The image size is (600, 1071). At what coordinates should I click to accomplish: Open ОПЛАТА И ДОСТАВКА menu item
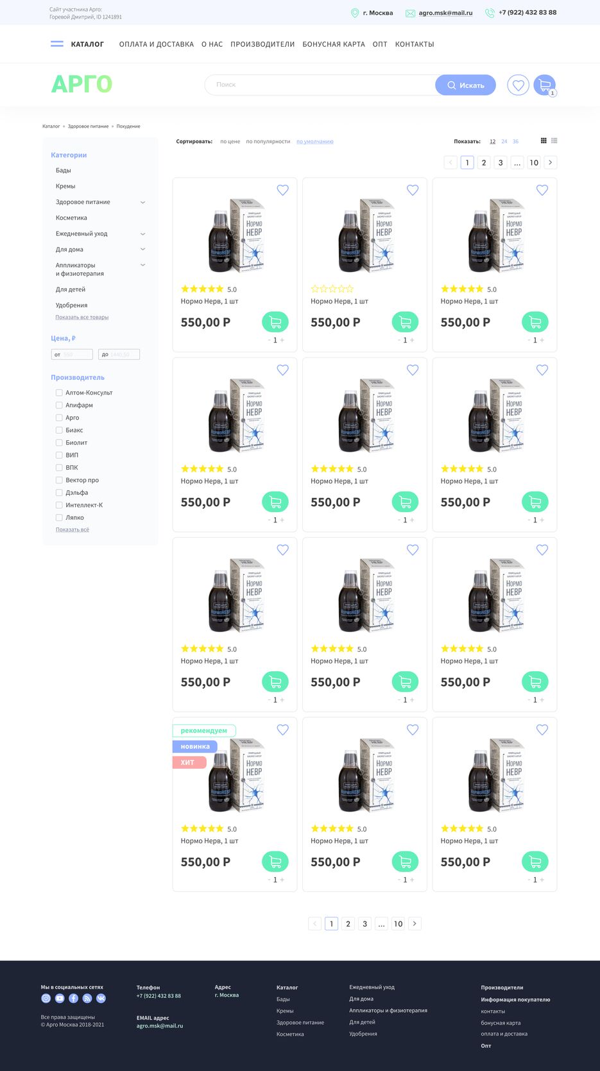(156, 44)
